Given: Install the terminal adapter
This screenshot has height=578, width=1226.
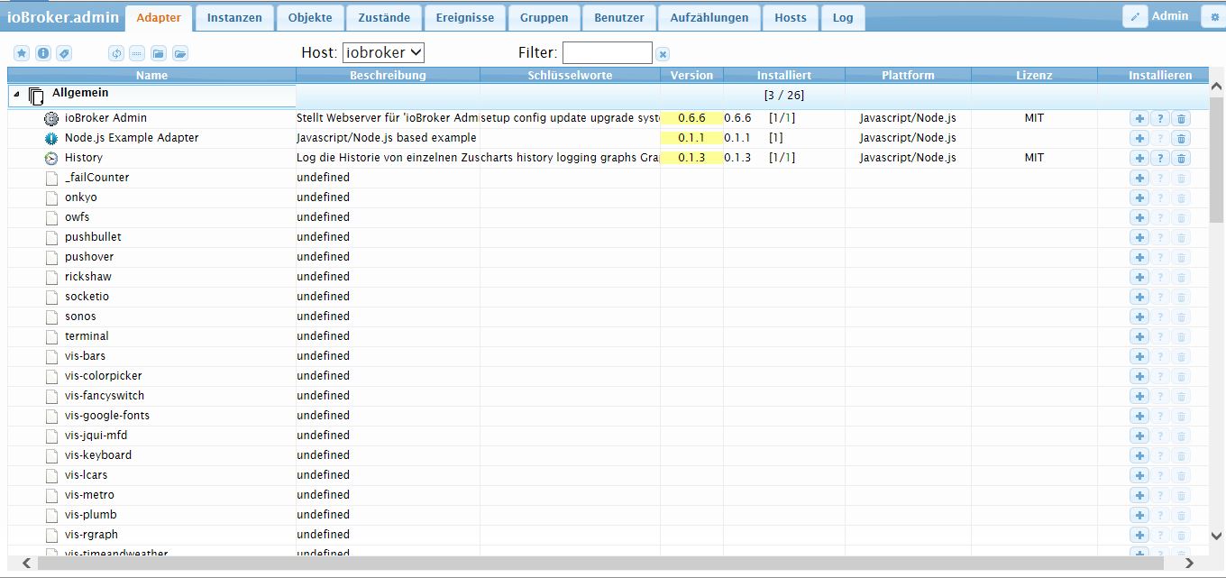Looking at the screenshot, I should pos(1139,336).
